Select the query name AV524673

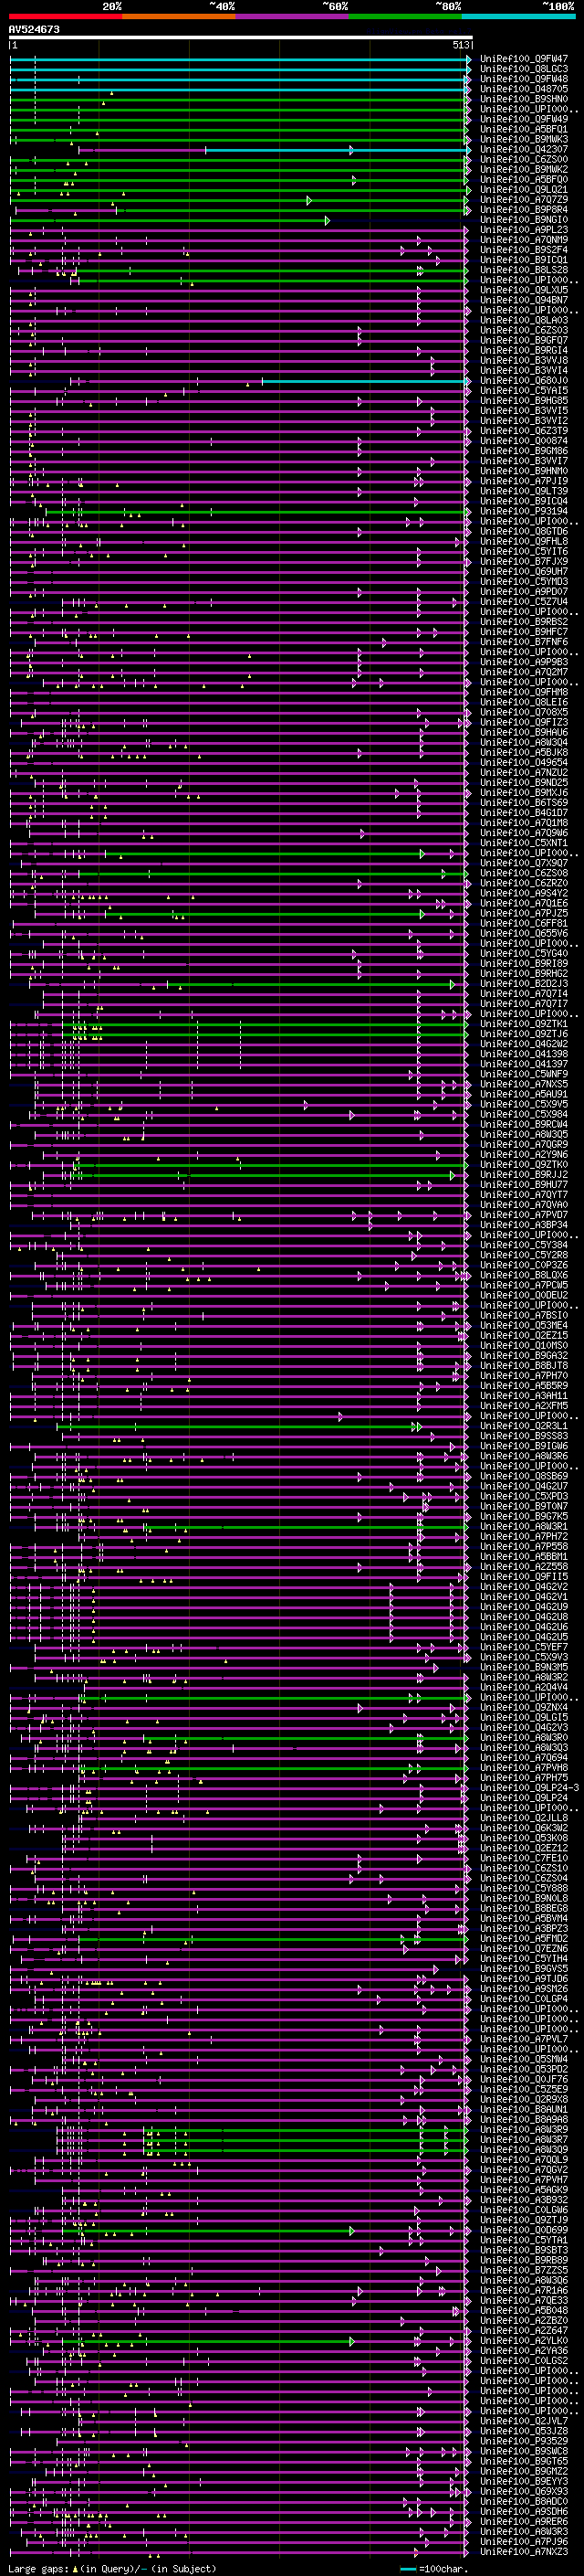[34, 30]
